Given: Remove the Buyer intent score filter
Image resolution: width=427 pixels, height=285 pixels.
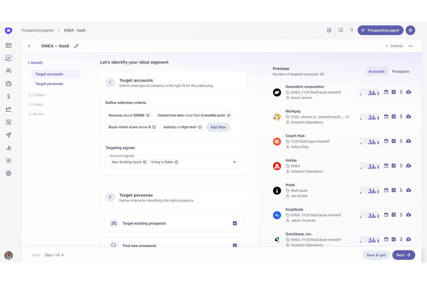Looking at the screenshot, I should point(154,127).
